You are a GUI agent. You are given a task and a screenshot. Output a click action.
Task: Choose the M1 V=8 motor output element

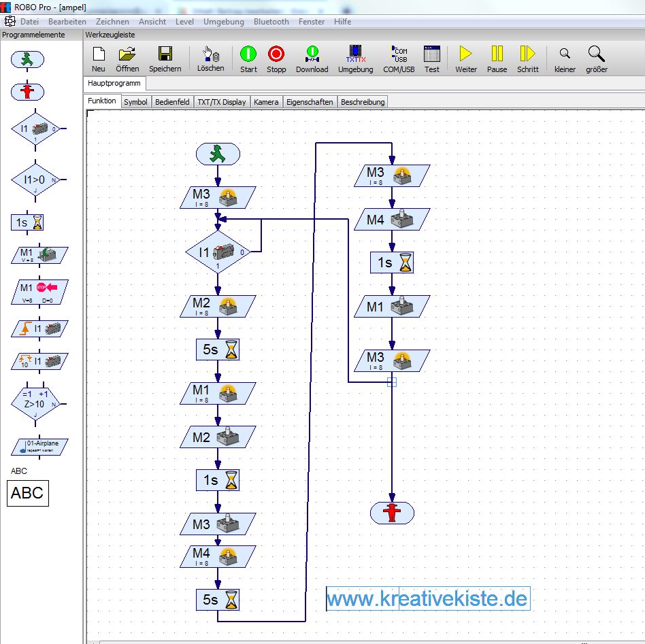click(x=39, y=255)
